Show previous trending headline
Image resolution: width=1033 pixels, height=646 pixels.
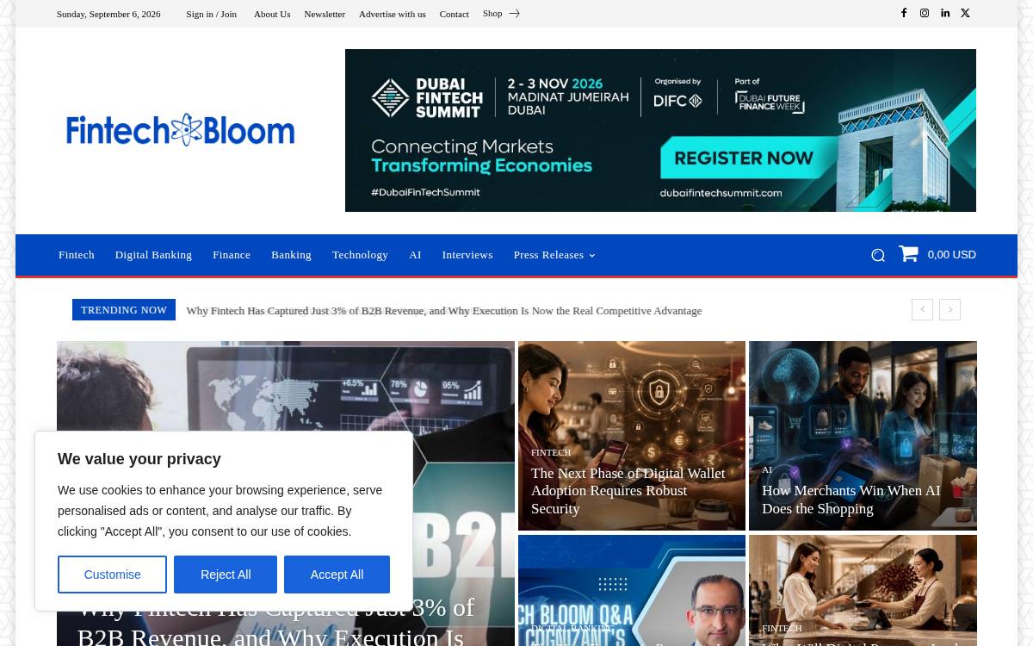tap(922, 309)
